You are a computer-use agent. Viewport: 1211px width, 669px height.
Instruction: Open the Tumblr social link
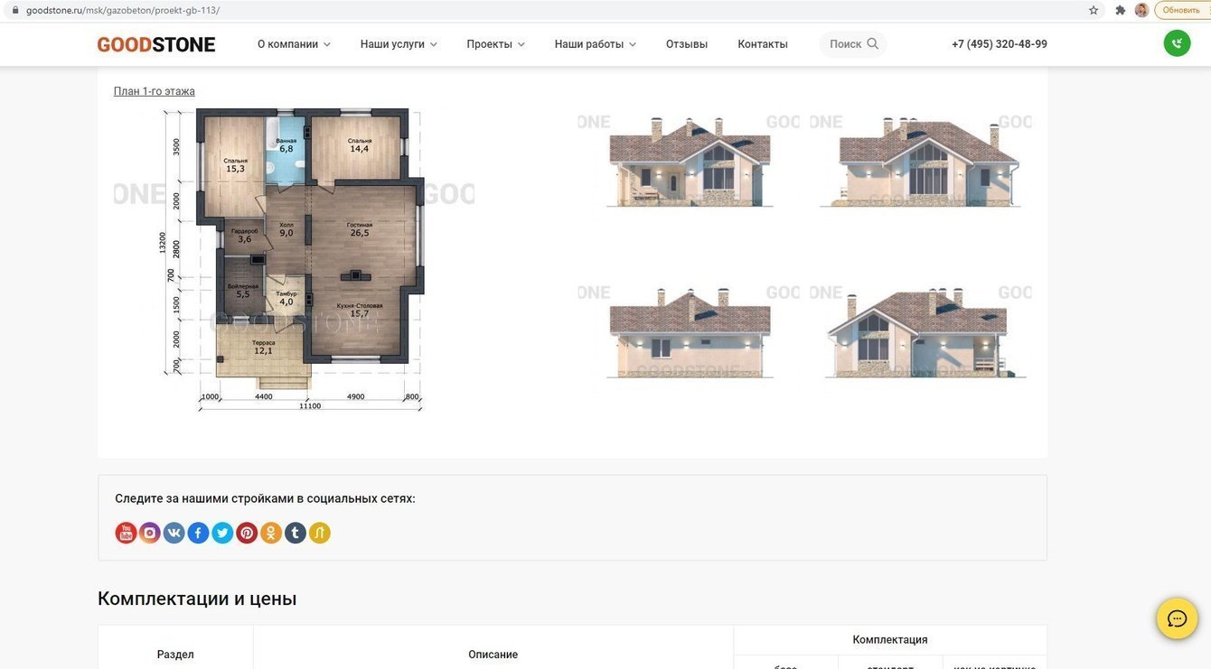(x=296, y=533)
